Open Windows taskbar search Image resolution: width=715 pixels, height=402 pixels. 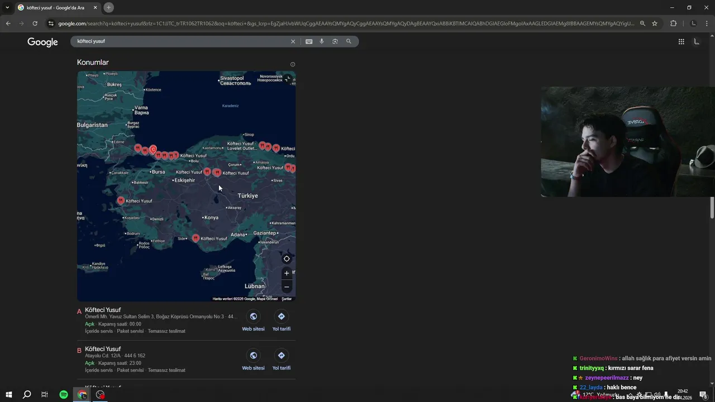click(27, 395)
